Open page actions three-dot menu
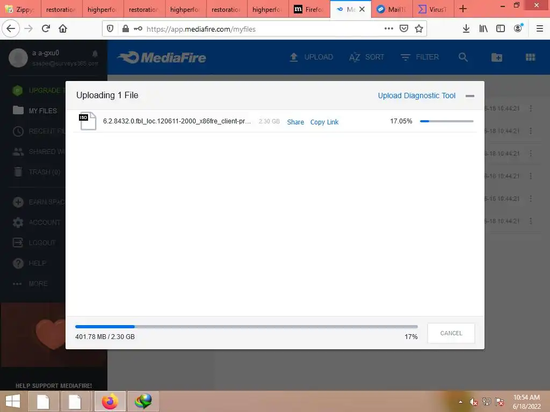The width and height of the screenshot is (550, 412). click(389, 29)
